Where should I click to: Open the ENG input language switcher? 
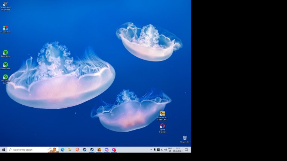coord(170,149)
